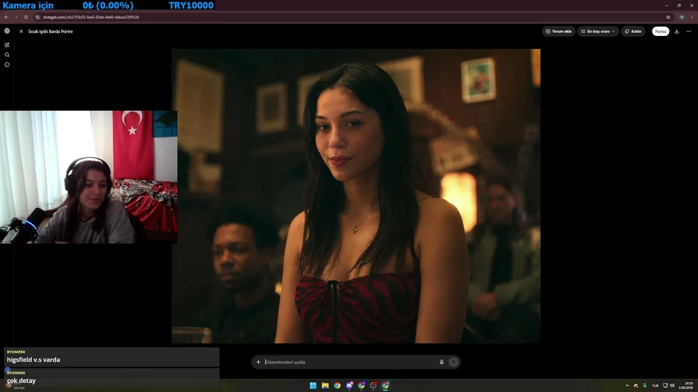Open the three-dot more options menu
Image resolution: width=698 pixels, height=392 pixels.
(x=689, y=32)
